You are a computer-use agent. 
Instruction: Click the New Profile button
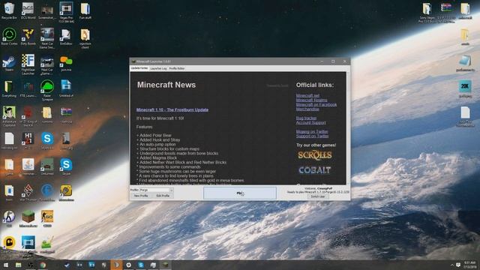point(141,196)
